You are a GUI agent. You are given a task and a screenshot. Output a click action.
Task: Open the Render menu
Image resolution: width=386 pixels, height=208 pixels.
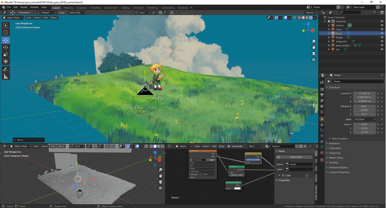click(24, 7)
